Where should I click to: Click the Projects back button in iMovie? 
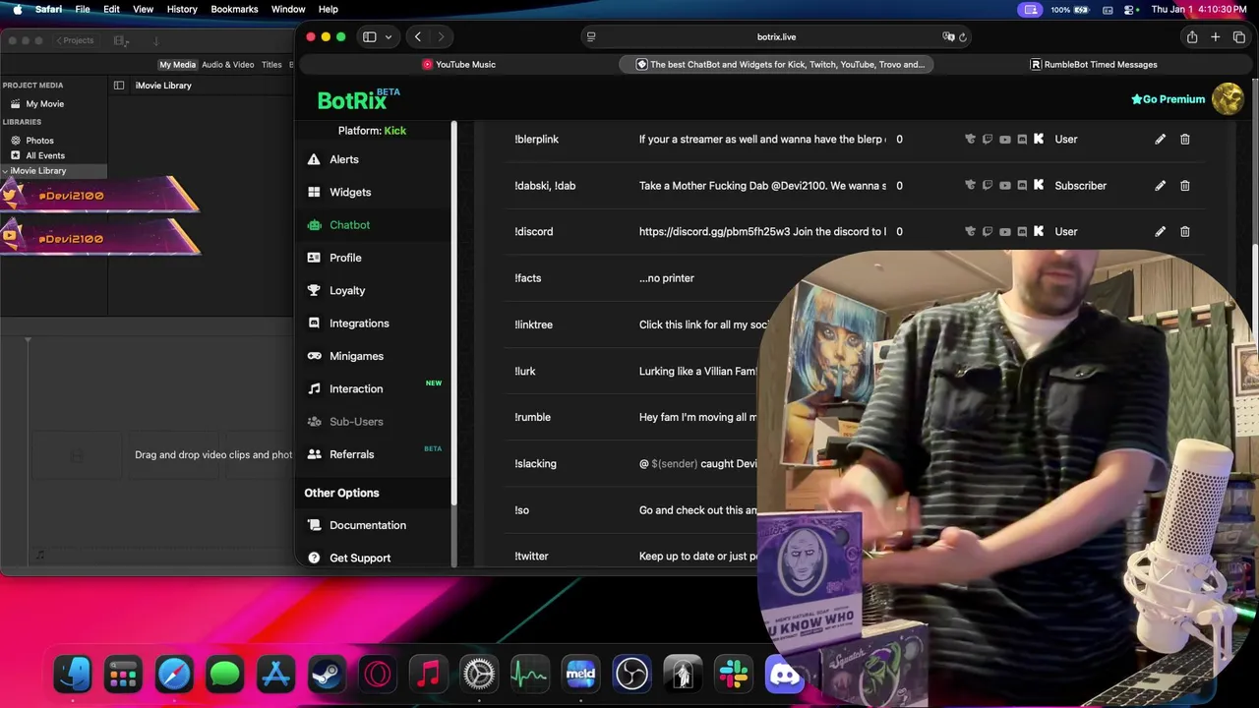[76, 40]
